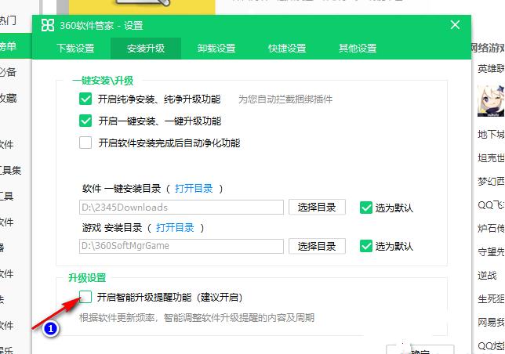The image size is (505, 354).
Task: Enable 开启软件安装完成后自动净化功能
Action: (x=85, y=143)
